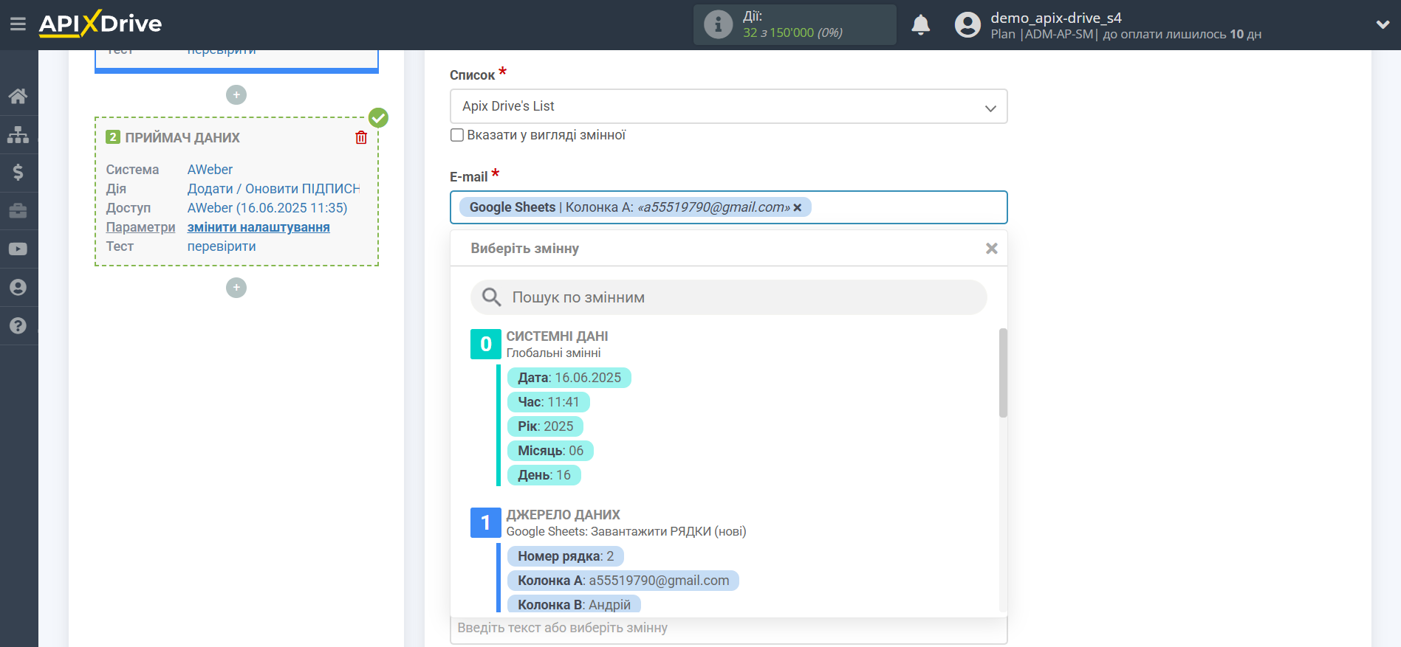Open the hamburger menu icon
Image resolution: width=1401 pixels, height=647 pixels.
[18, 24]
